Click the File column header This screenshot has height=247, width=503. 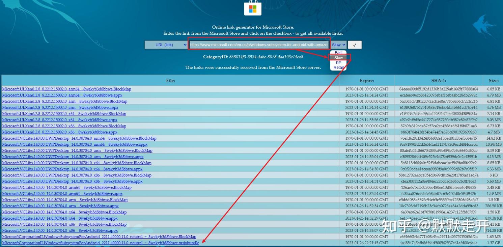(170, 80)
